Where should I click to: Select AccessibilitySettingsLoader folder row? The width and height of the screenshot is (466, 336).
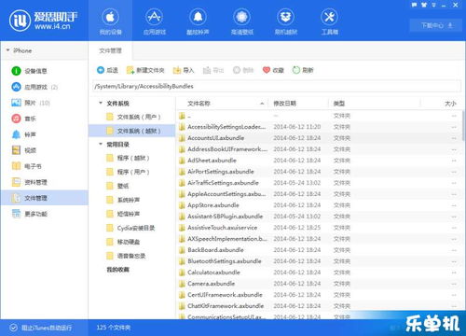pyautogui.click(x=319, y=127)
